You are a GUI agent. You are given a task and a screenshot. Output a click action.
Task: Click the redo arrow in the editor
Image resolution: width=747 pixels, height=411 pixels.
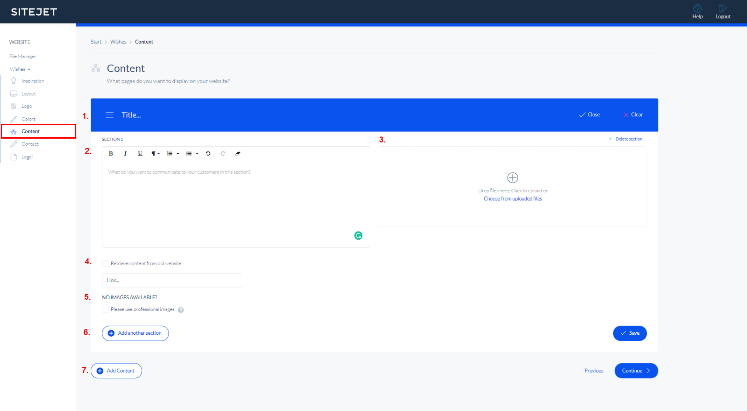[222, 153]
